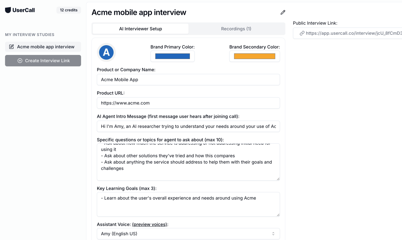This screenshot has width=402, height=240.
Task: Click the AI Agent Intro Message field
Action: click(188, 126)
